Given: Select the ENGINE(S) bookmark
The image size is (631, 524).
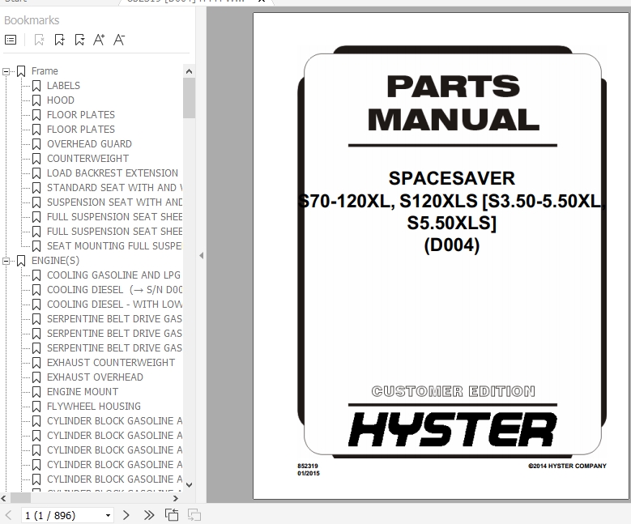Looking at the screenshot, I should [x=55, y=261].
